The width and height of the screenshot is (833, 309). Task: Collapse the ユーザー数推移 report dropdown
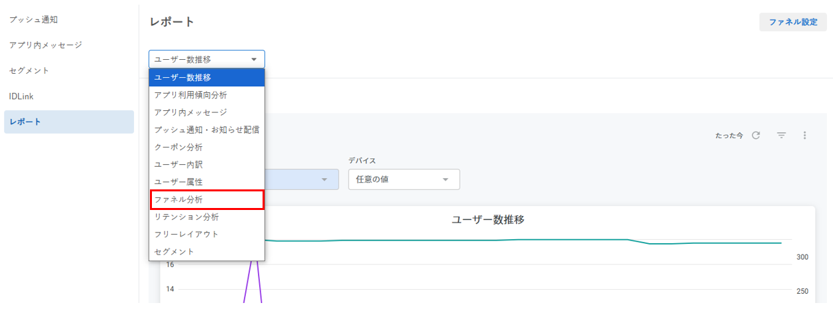pyautogui.click(x=207, y=59)
